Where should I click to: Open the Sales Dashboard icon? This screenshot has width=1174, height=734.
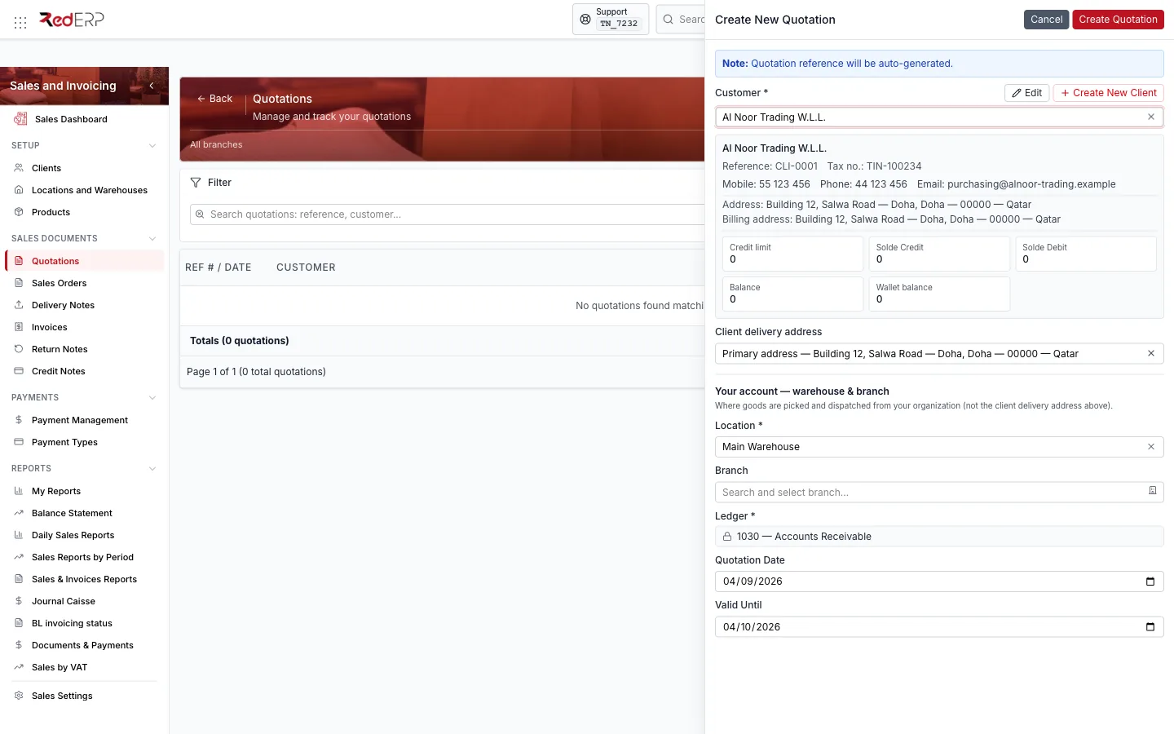point(20,119)
